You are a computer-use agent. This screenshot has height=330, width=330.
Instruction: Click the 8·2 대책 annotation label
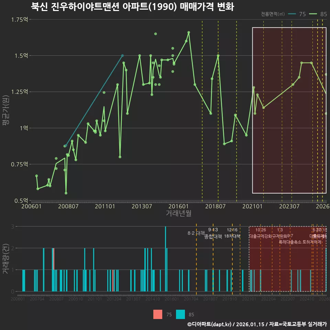196,233
